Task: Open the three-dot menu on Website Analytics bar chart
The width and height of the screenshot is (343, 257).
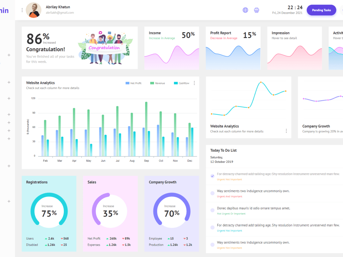Action: tap(194, 83)
